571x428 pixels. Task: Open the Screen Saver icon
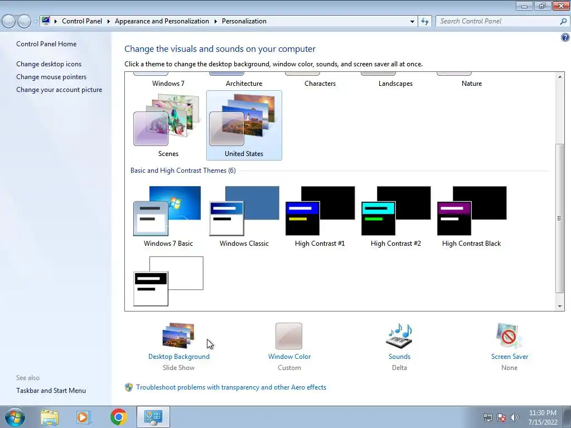pyautogui.click(x=509, y=336)
